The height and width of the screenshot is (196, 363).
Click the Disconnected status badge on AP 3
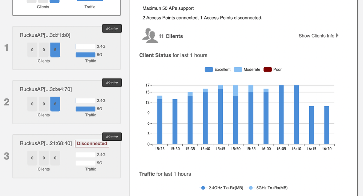tap(92, 144)
